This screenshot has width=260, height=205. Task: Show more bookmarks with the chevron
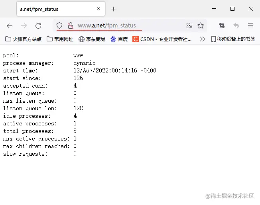pos(202,39)
